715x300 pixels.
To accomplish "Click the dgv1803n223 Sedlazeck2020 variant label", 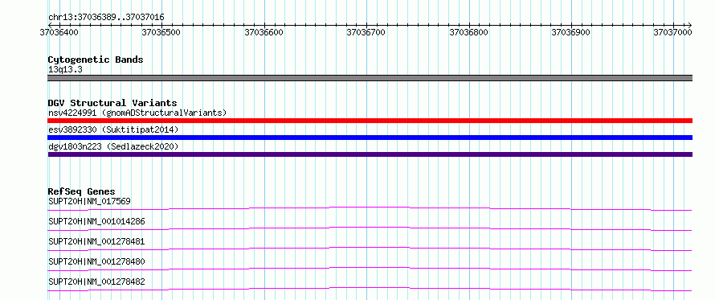I will (113, 146).
